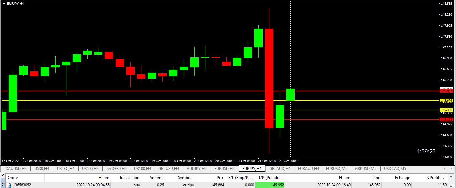
Task: Click the active EURJPY,H4 chart tab
Action: (x=252, y=168)
